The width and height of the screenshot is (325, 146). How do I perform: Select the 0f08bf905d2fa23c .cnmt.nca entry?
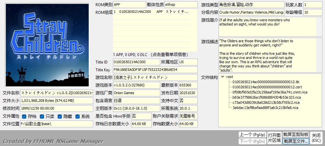pyautogui.click(x=270, y=92)
